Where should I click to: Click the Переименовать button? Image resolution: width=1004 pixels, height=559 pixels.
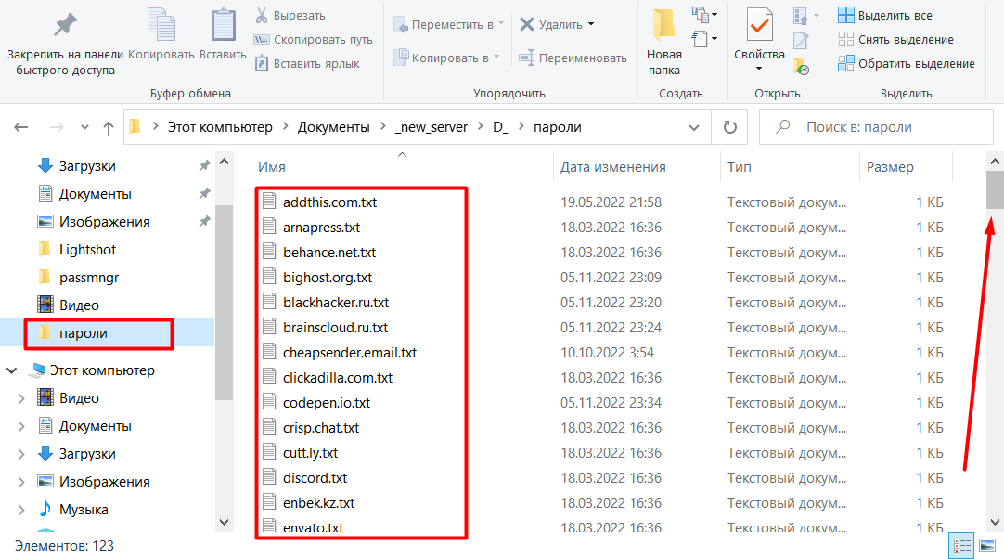coord(573,58)
